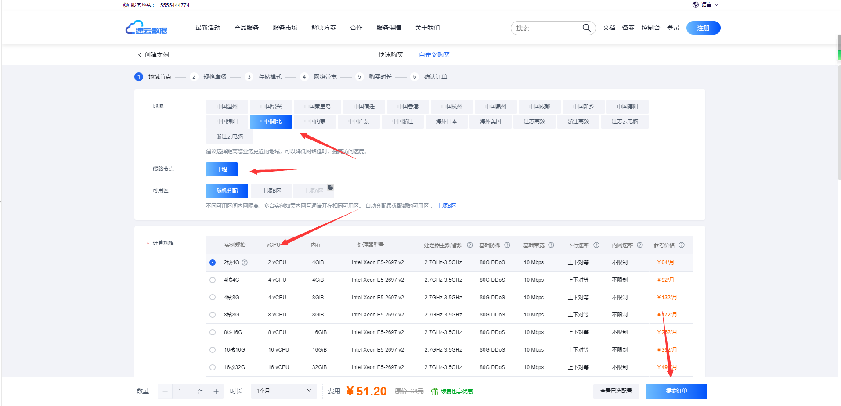Screen dimensions: 841x406
Task: Select the 江苏高频 region
Action: tap(534, 122)
